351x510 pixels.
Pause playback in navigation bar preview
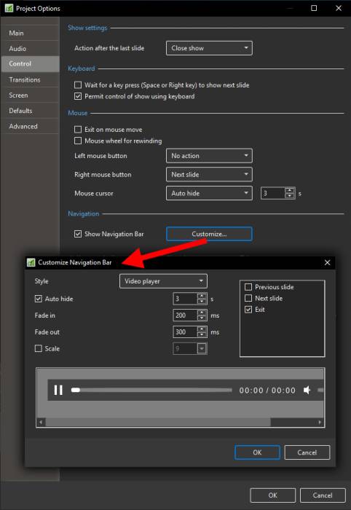coord(58,390)
